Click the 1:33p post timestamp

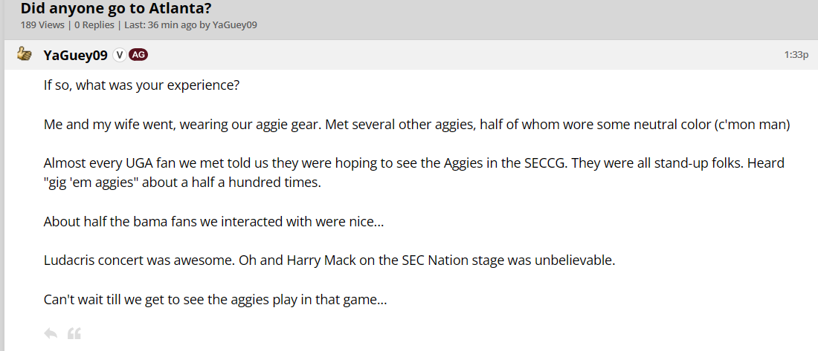pos(796,55)
